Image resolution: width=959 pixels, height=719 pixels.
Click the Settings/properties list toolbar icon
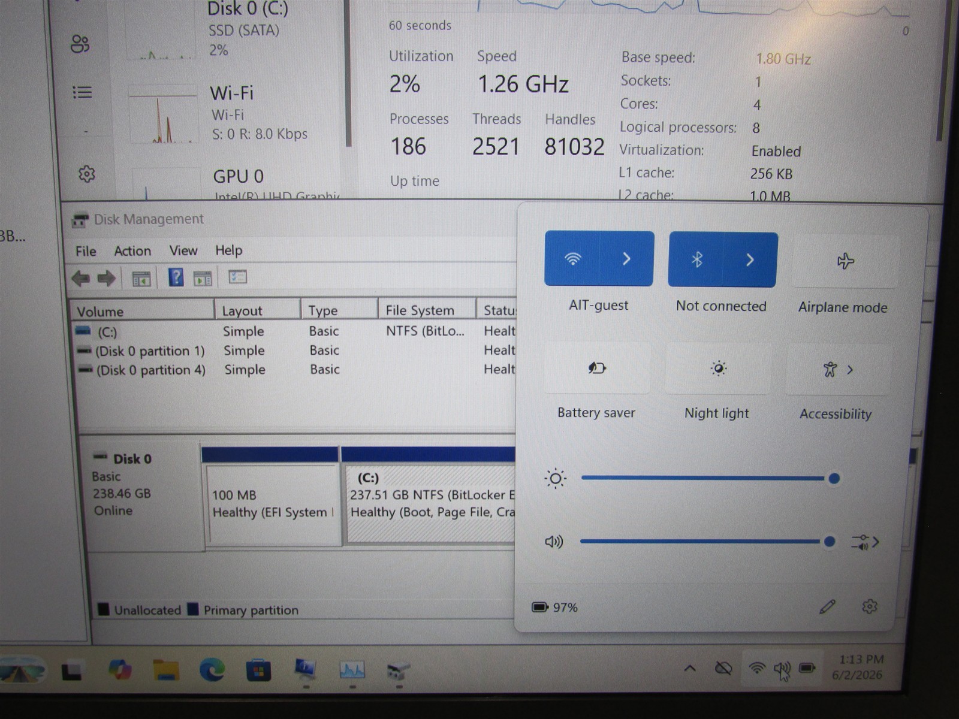[238, 277]
